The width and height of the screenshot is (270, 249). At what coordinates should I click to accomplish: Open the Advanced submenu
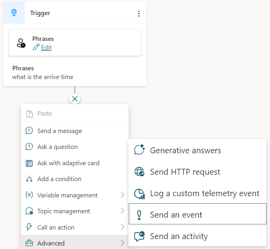click(x=75, y=243)
